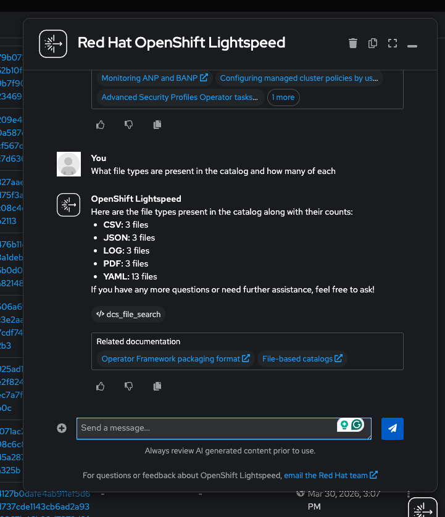This screenshot has width=445, height=517.
Task: Open Operator Framework packaging format link
Action: click(175, 358)
